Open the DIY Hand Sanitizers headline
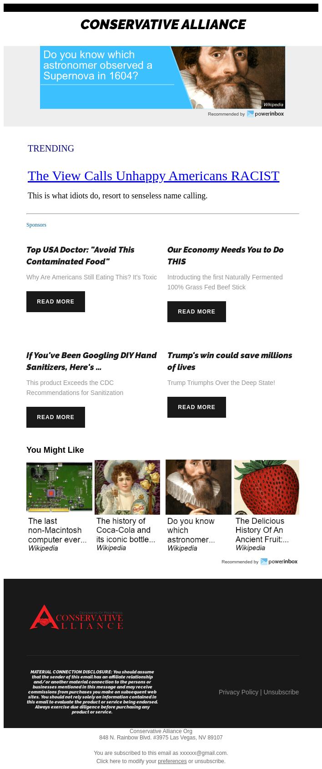The image size is (322, 769). 91,361
